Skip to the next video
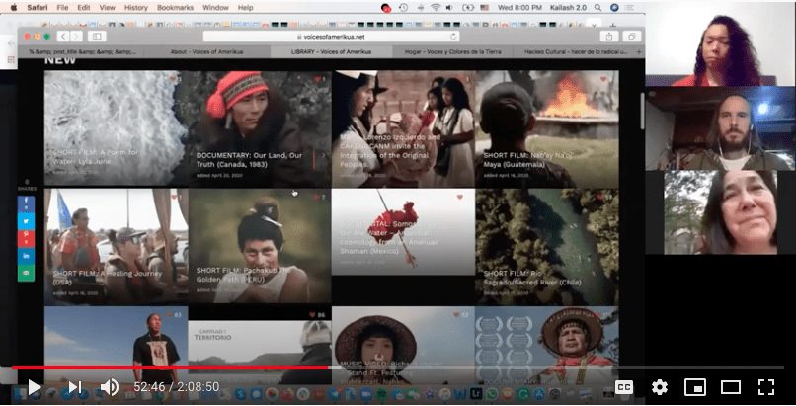Screen dimensions: 796x406 pyautogui.click(x=75, y=387)
